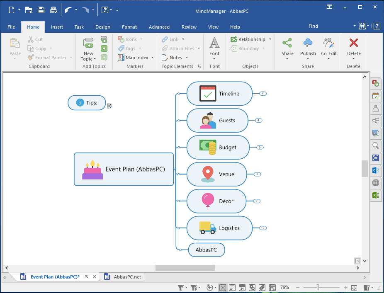The image size is (384, 293).
Task: Expand the Budget topic's 6 subtopics
Action: click(x=260, y=148)
